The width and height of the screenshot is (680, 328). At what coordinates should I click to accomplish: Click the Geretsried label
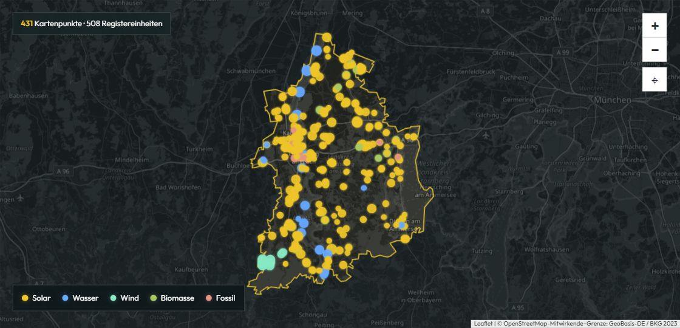click(569, 279)
